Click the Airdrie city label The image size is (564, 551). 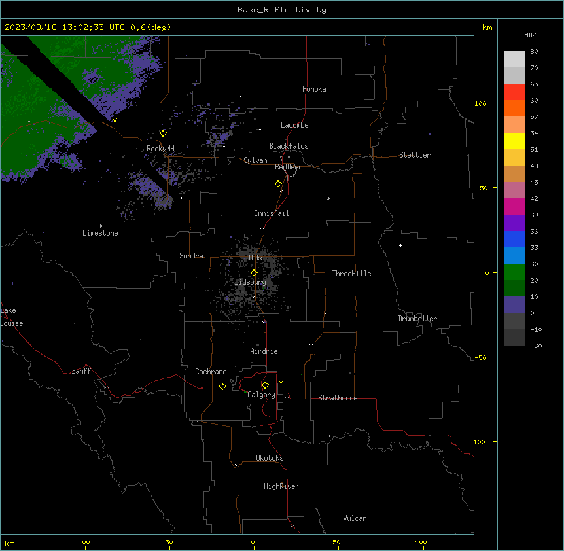point(264,351)
